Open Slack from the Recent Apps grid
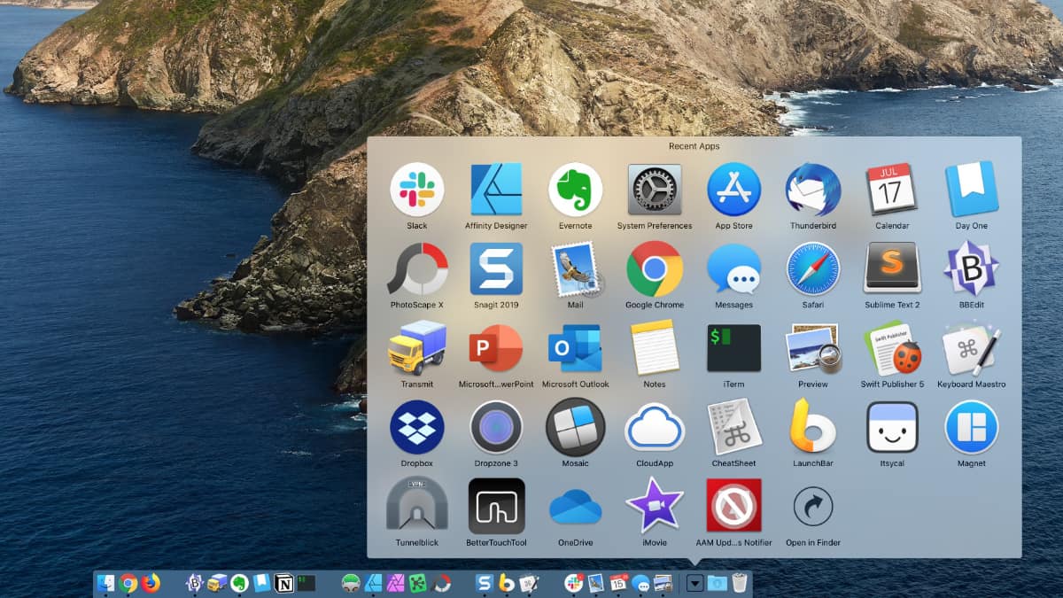The image size is (1063, 598). click(417, 190)
